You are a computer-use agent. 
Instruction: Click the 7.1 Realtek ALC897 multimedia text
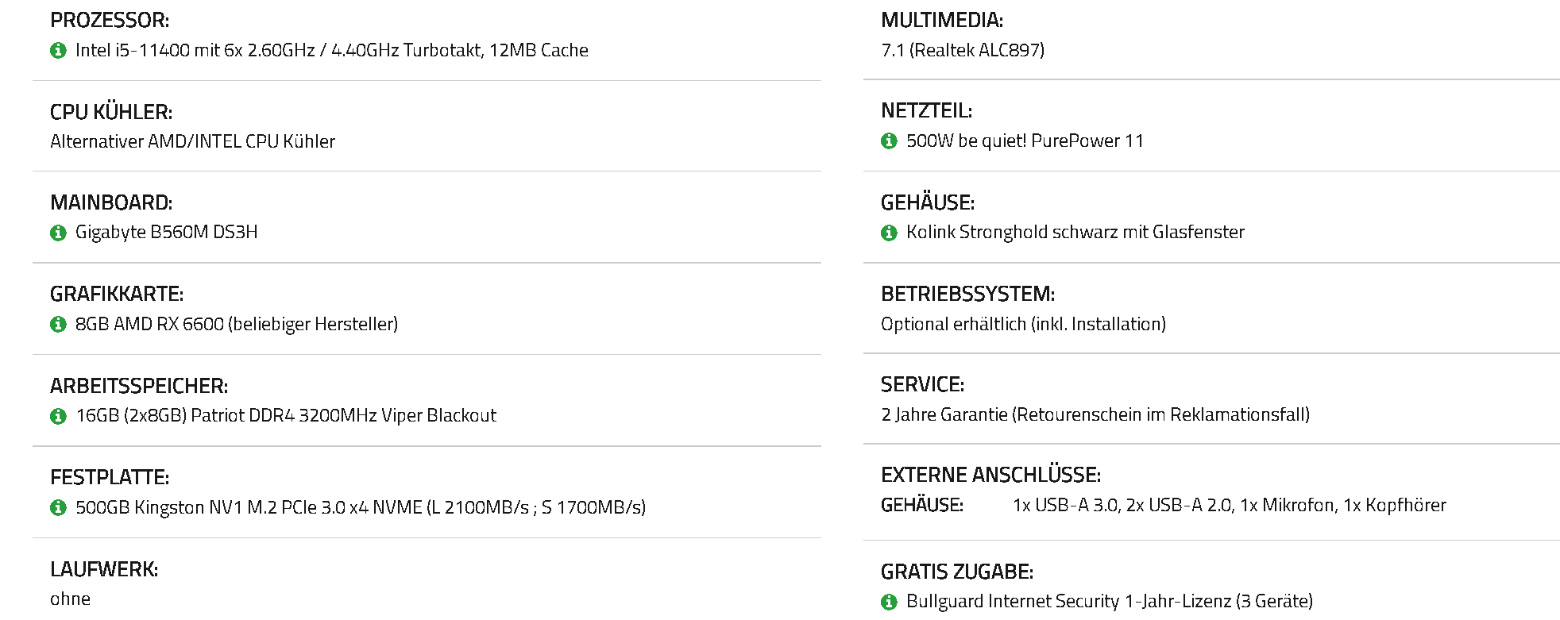tap(963, 50)
